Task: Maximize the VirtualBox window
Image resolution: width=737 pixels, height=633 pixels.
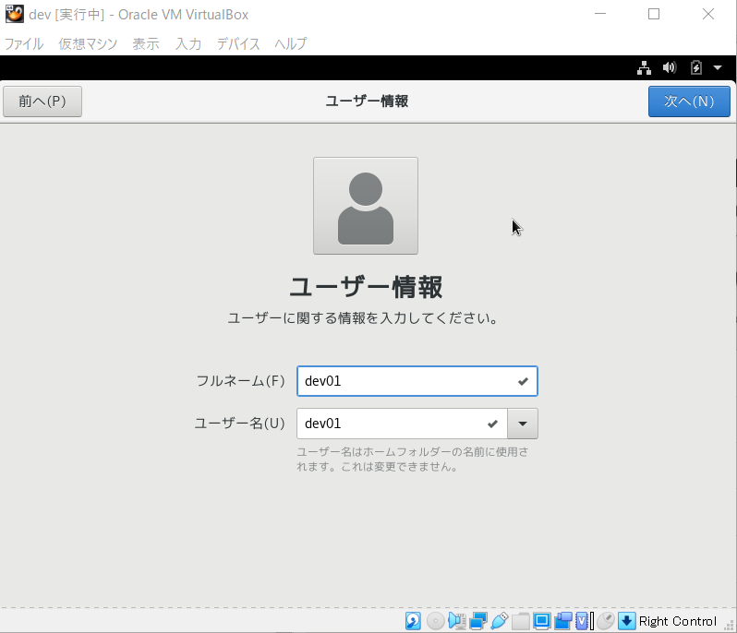Action: pyautogui.click(x=654, y=14)
